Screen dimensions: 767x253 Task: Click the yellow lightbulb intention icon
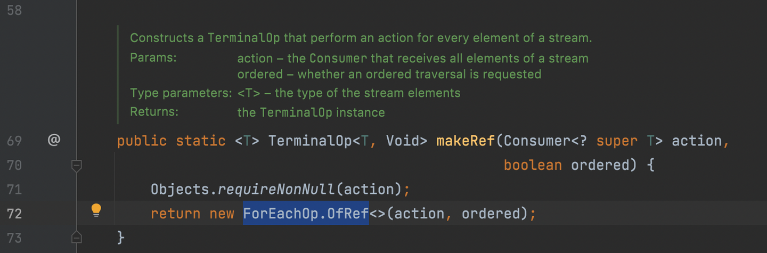pos(96,210)
